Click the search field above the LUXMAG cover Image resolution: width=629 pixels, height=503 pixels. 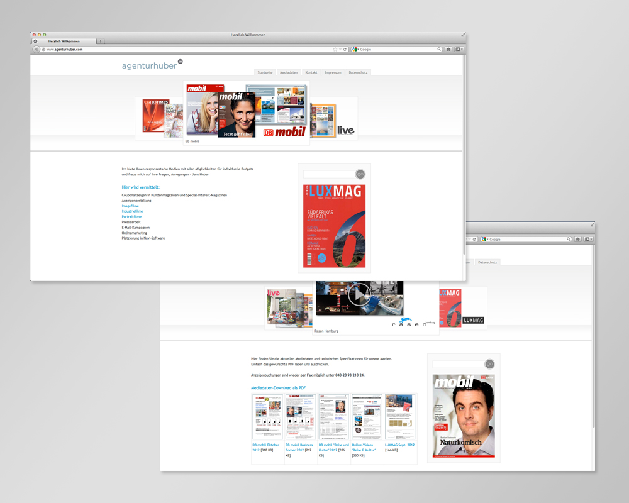click(x=328, y=174)
